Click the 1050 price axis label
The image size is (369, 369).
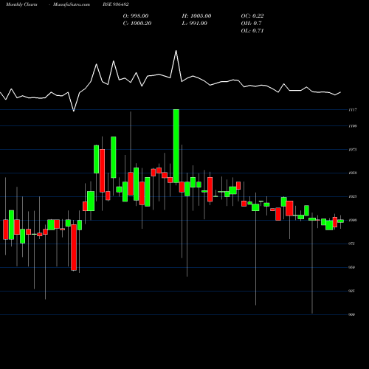click(x=353, y=173)
